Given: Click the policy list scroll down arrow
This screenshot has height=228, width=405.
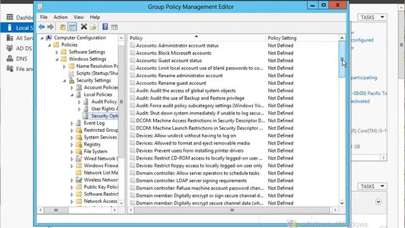Looking at the screenshot, I should pos(342,203).
